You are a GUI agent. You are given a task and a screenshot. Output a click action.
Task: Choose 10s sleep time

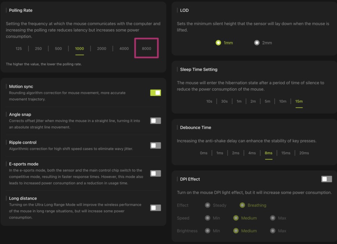pyautogui.click(x=209, y=101)
